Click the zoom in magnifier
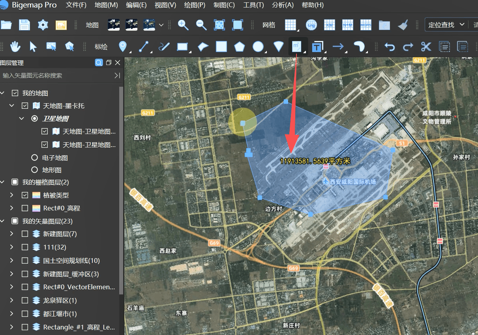The width and height of the screenshot is (478, 335). [183, 25]
